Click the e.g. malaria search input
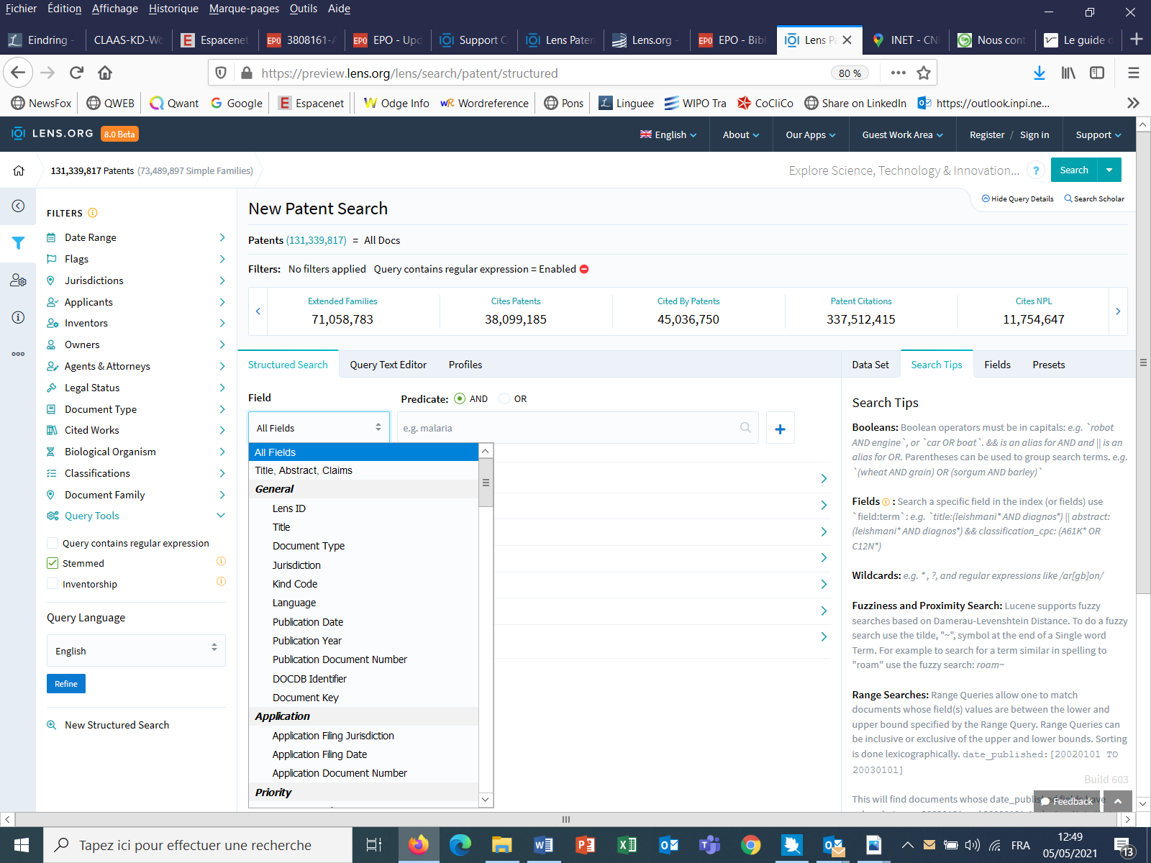 coord(568,429)
